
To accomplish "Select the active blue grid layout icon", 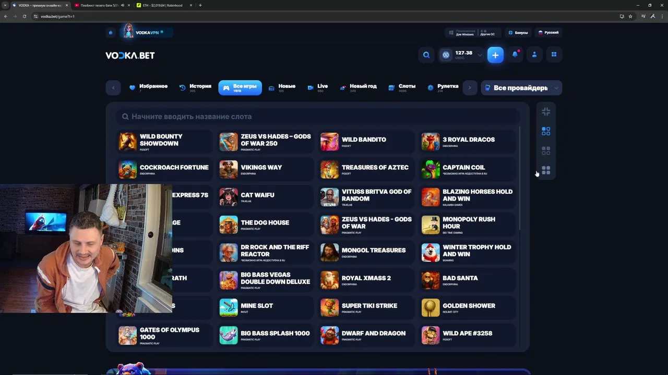I will pyautogui.click(x=546, y=131).
